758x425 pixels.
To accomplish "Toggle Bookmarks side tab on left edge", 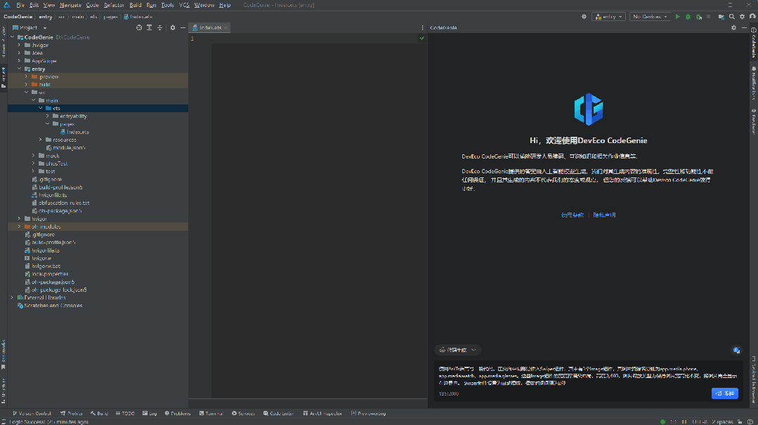I will [4, 355].
